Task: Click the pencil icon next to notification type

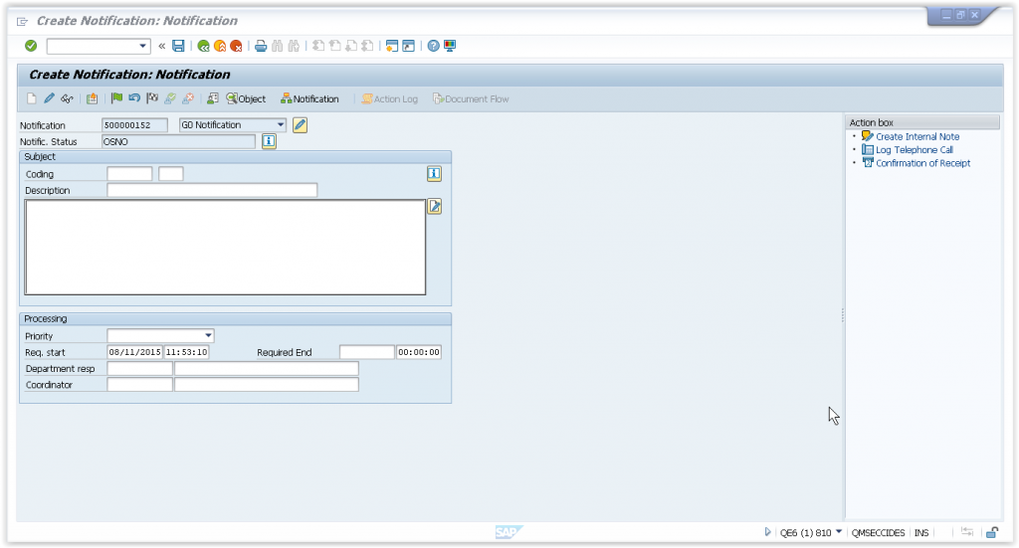Action: pos(300,124)
